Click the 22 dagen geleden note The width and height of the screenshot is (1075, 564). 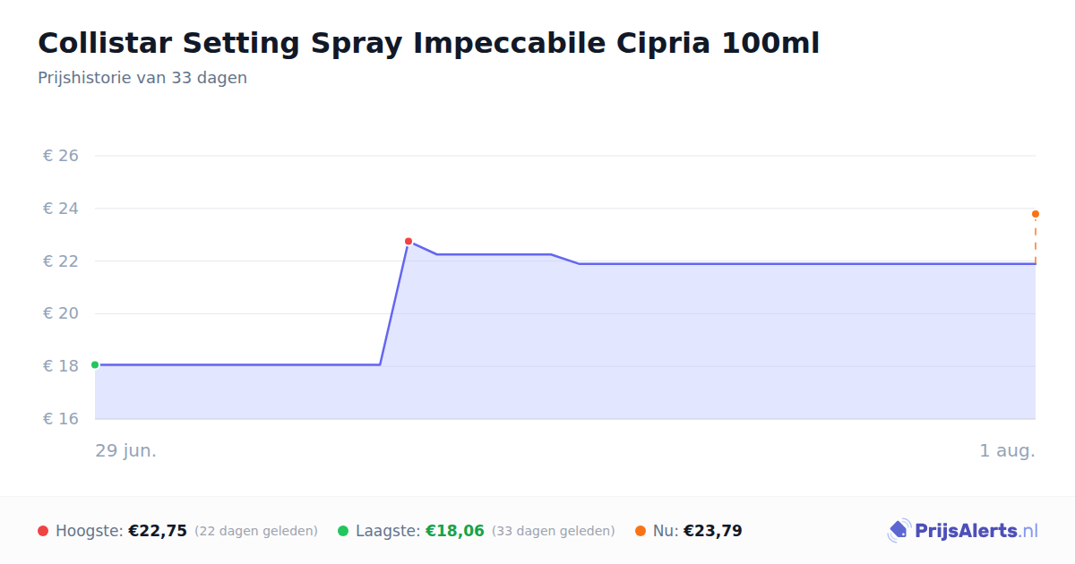(256, 531)
